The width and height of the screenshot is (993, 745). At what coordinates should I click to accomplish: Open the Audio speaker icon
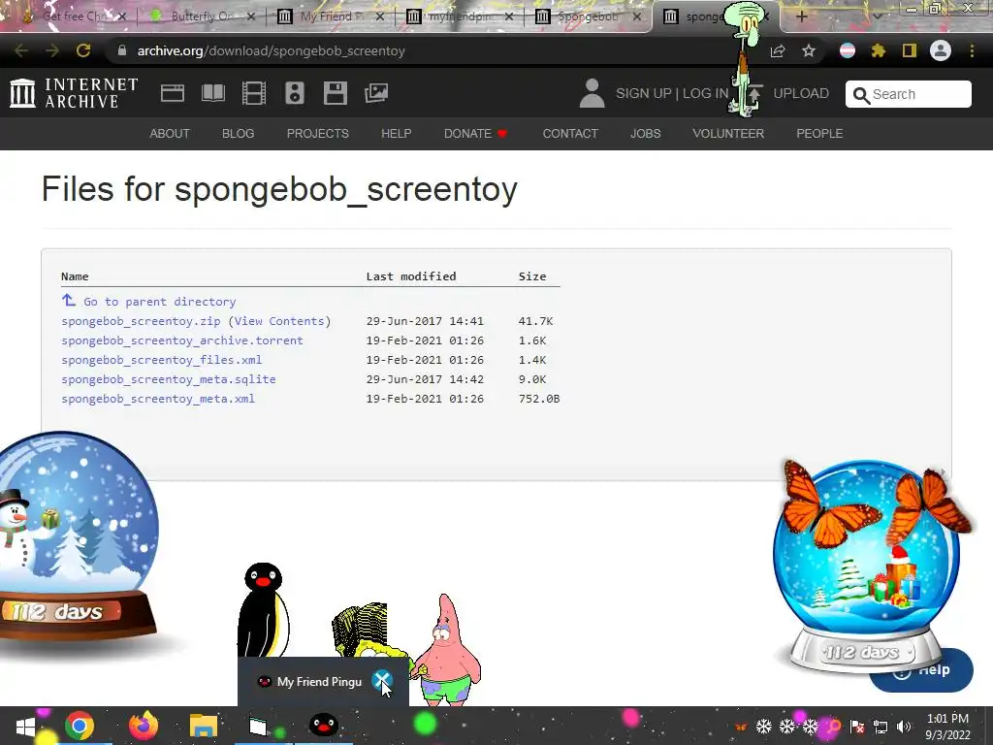pos(295,93)
